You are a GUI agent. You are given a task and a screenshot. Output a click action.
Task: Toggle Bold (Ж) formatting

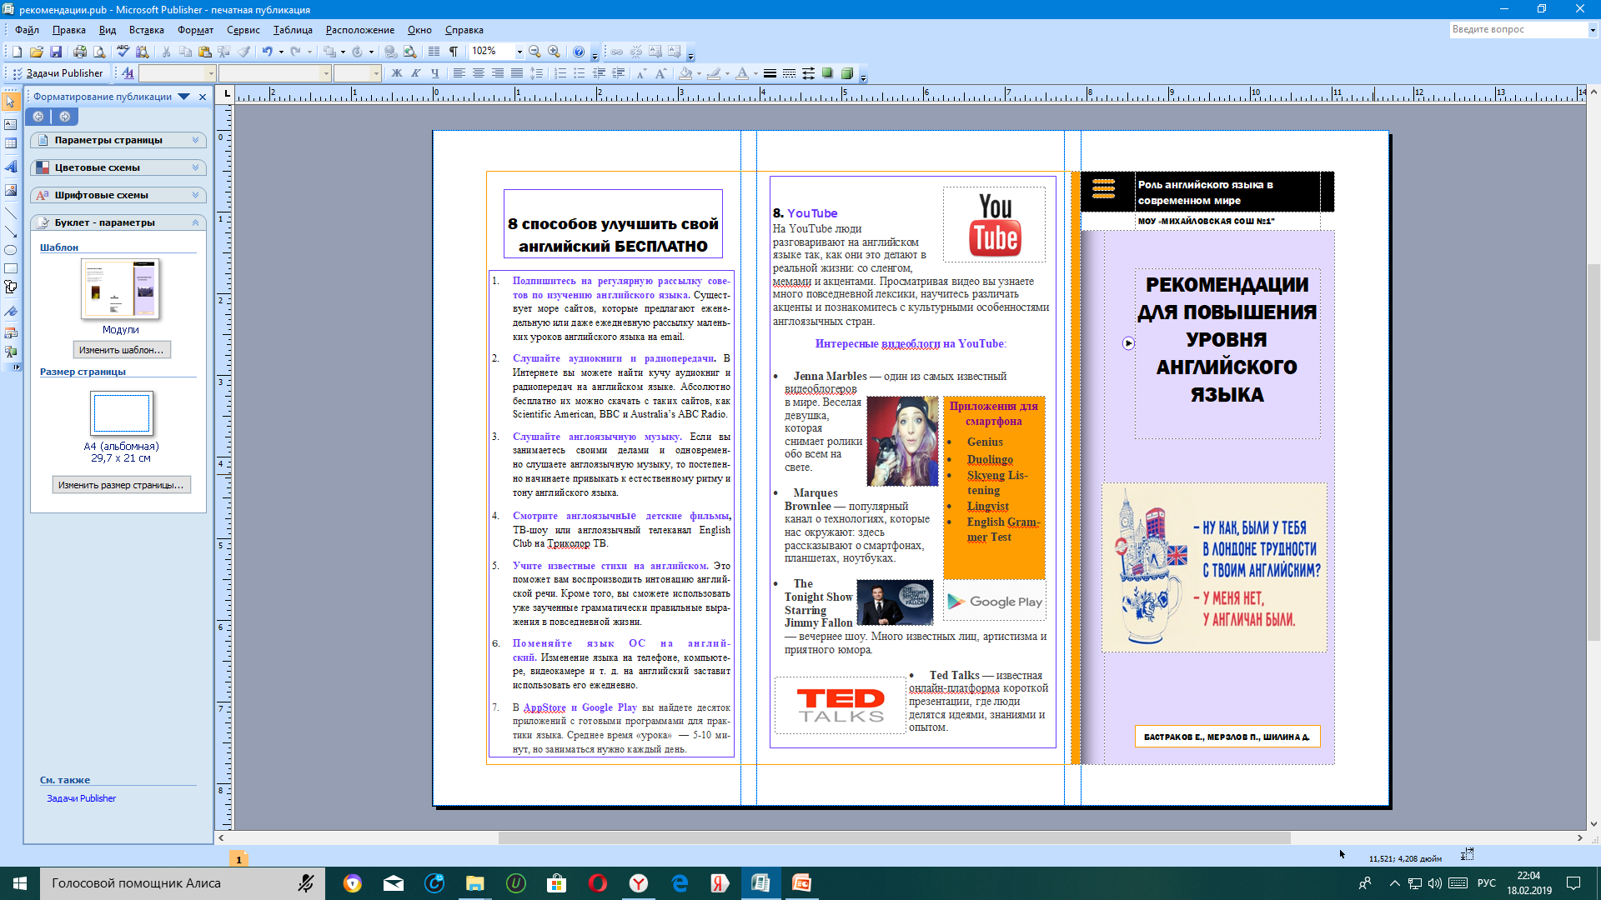(397, 73)
